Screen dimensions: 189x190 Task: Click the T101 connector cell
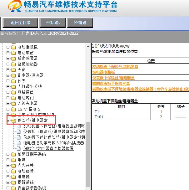[99, 117]
